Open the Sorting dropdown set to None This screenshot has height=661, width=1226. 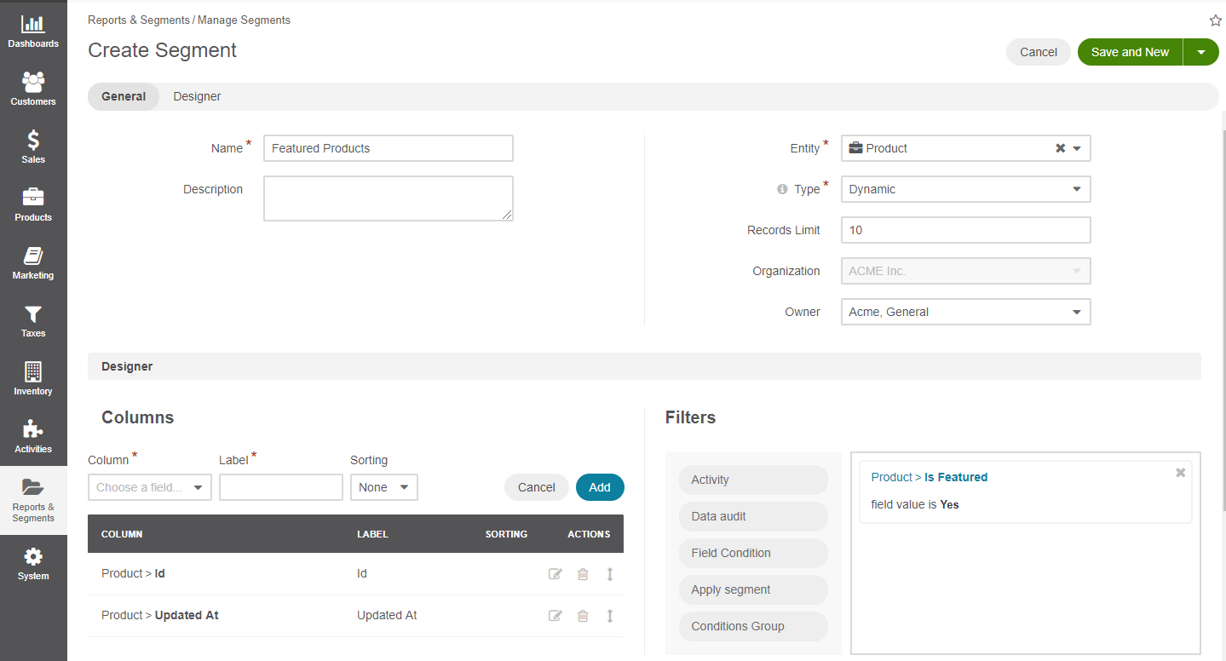pyautogui.click(x=384, y=487)
